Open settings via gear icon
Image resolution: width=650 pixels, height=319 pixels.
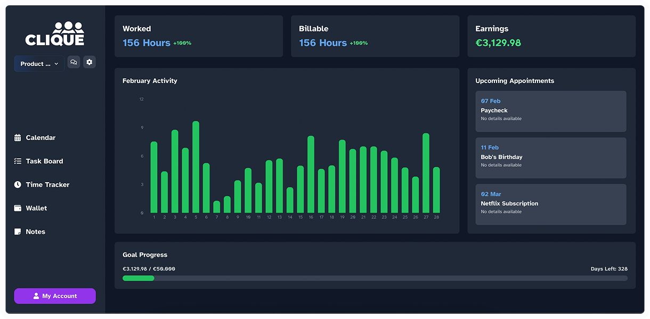click(90, 62)
